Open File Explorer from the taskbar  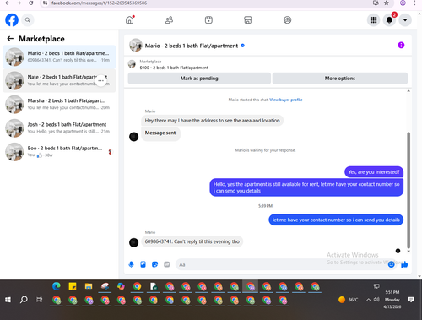tap(89, 286)
